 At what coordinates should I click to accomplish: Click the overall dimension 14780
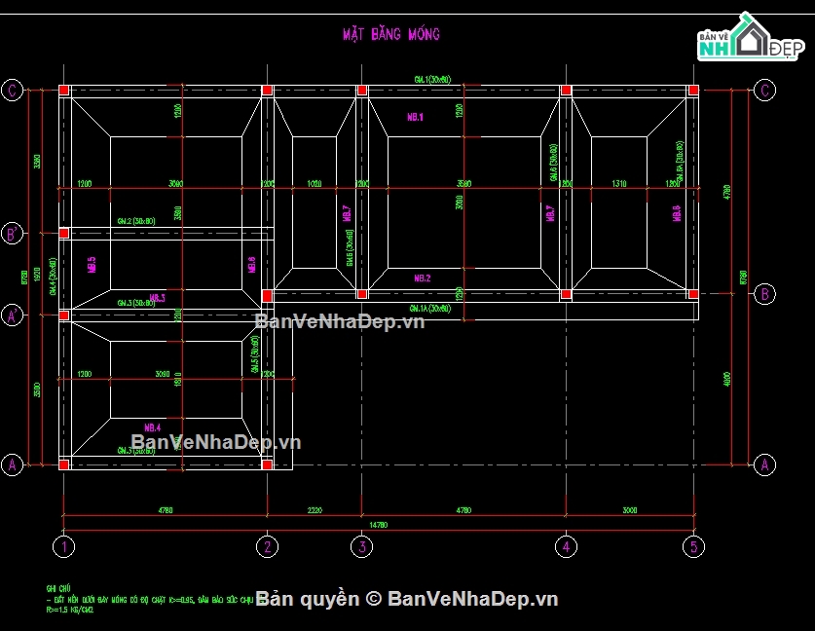[379, 525]
